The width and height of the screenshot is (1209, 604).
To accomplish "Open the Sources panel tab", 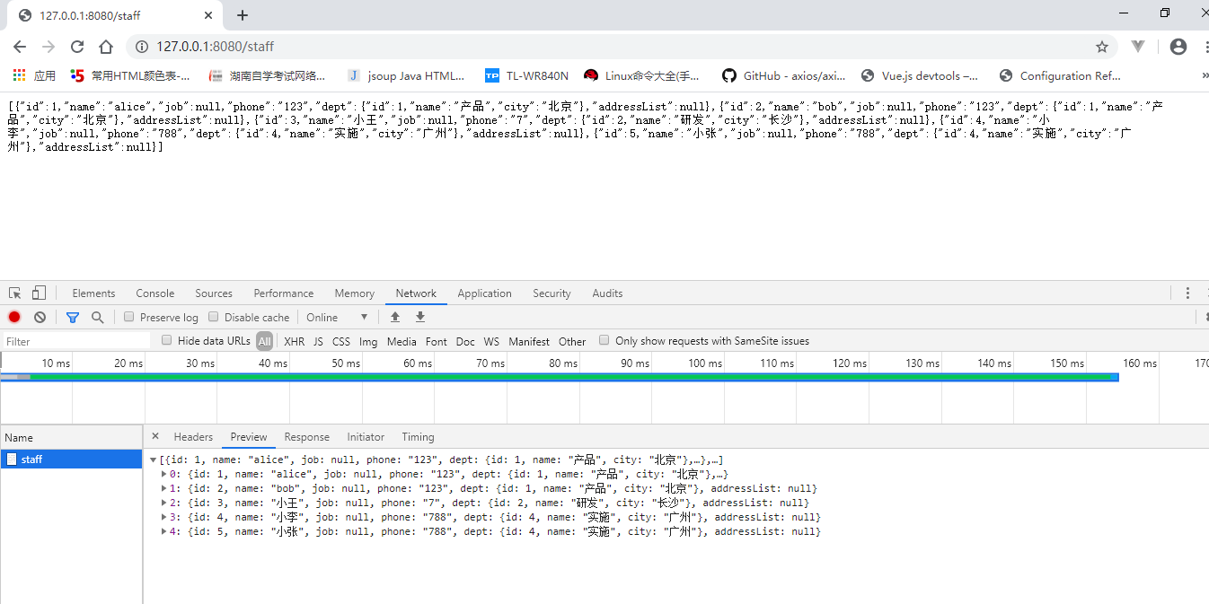I will (214, 293).
